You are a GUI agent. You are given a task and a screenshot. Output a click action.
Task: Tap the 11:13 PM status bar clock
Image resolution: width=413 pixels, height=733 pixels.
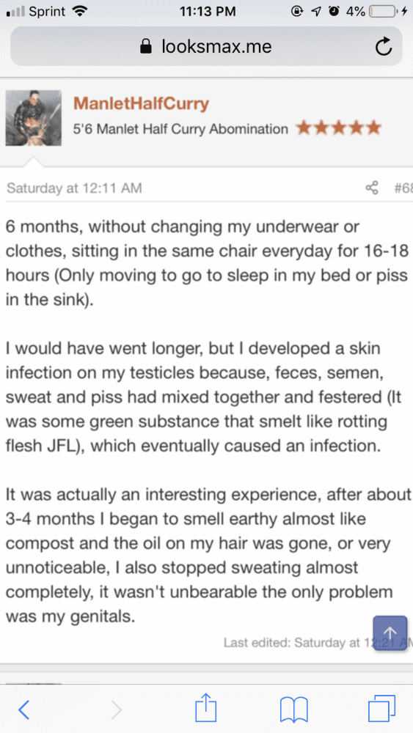[208, 12]
